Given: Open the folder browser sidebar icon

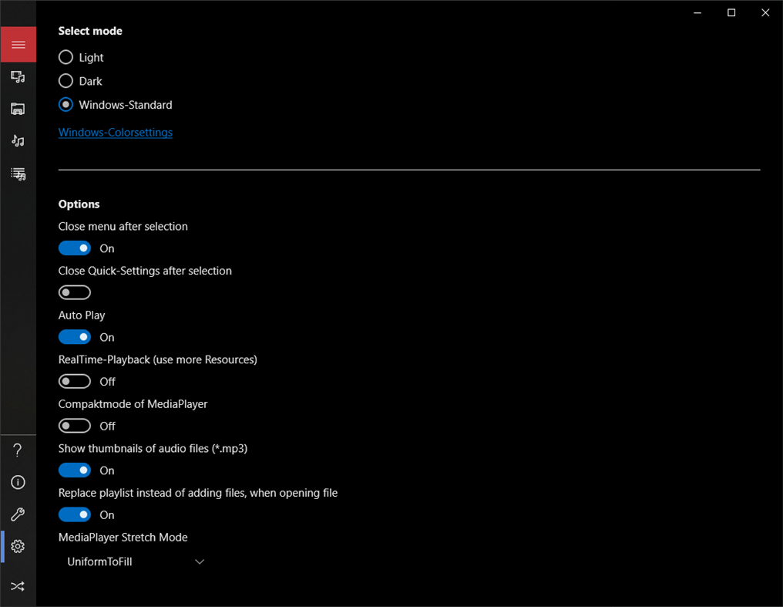Looking at the screenshot, I should (x=18, y=109).
